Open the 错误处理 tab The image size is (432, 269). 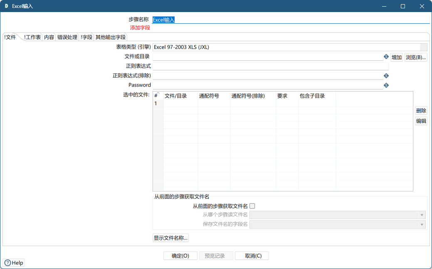click(x=67, y=37)
